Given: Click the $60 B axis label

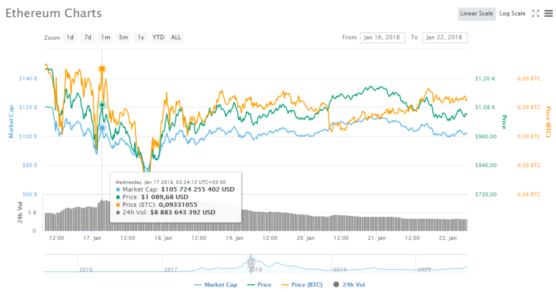Looking at the screenshot, I should coord(29,194).
